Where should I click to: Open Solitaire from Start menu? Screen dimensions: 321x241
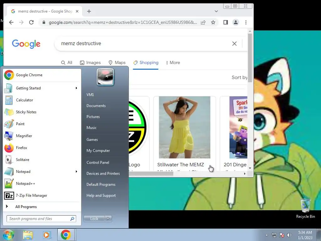(x=42, y=160)
